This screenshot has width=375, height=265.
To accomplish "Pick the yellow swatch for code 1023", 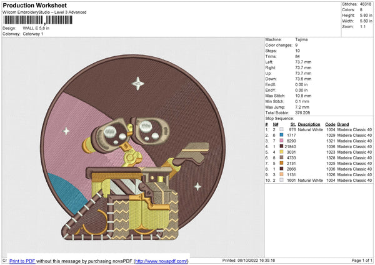I will [281, 152].
